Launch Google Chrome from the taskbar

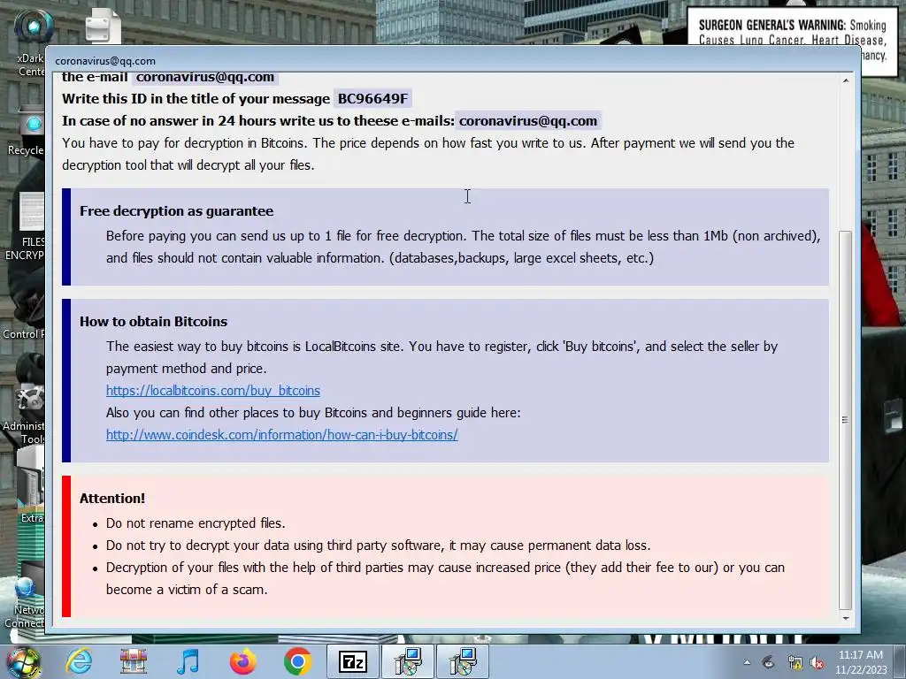[297, 661]
